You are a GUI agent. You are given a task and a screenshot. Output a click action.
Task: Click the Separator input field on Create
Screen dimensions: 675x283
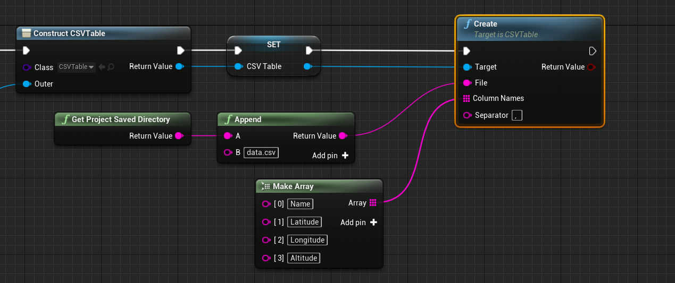[516, 115]
